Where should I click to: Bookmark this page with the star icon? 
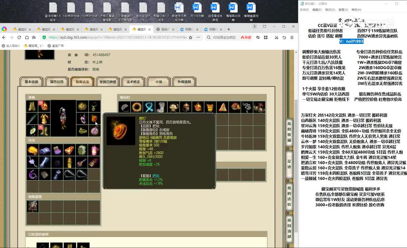pyautogui.click(x=191, y=38)
